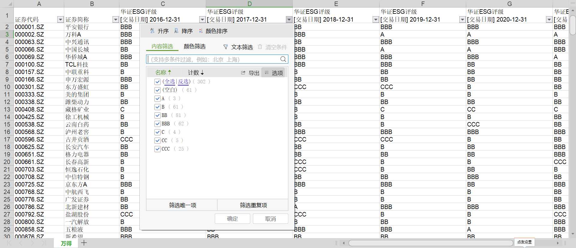Open filter dropdown for 2016-12-31 column

pyautogui.click(x=202, y=19)
